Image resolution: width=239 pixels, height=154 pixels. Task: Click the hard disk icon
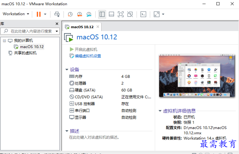coord(72,90)
